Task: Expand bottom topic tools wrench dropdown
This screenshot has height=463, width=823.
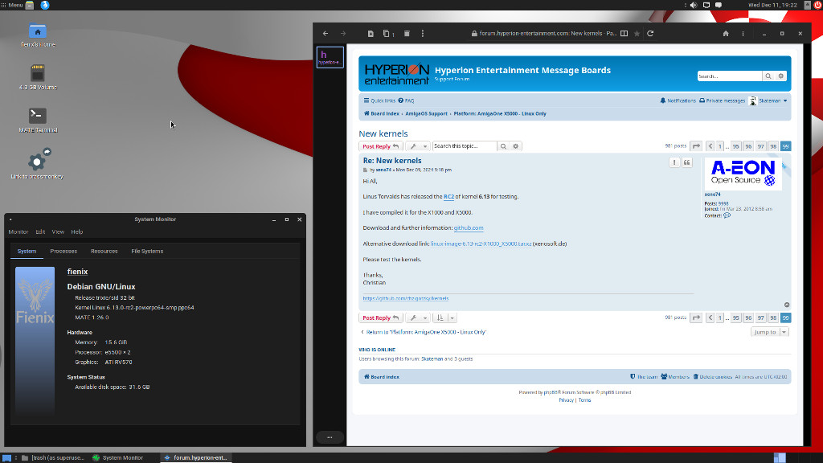Action: (418, 318)
